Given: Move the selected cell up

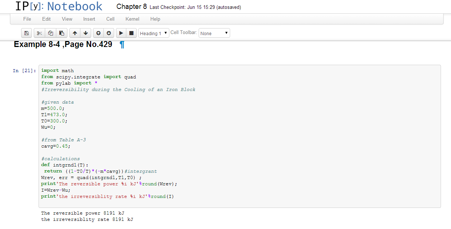Looking at the screenshot, I should tap(74, 33).
